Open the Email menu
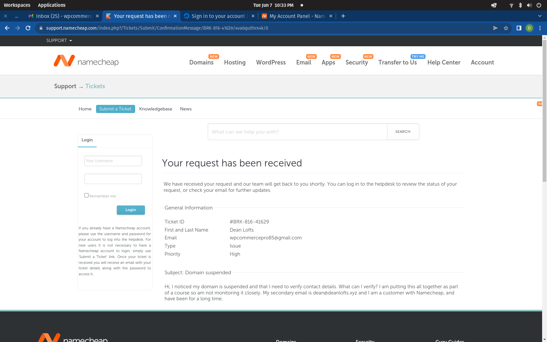 [x=304, y=62]
